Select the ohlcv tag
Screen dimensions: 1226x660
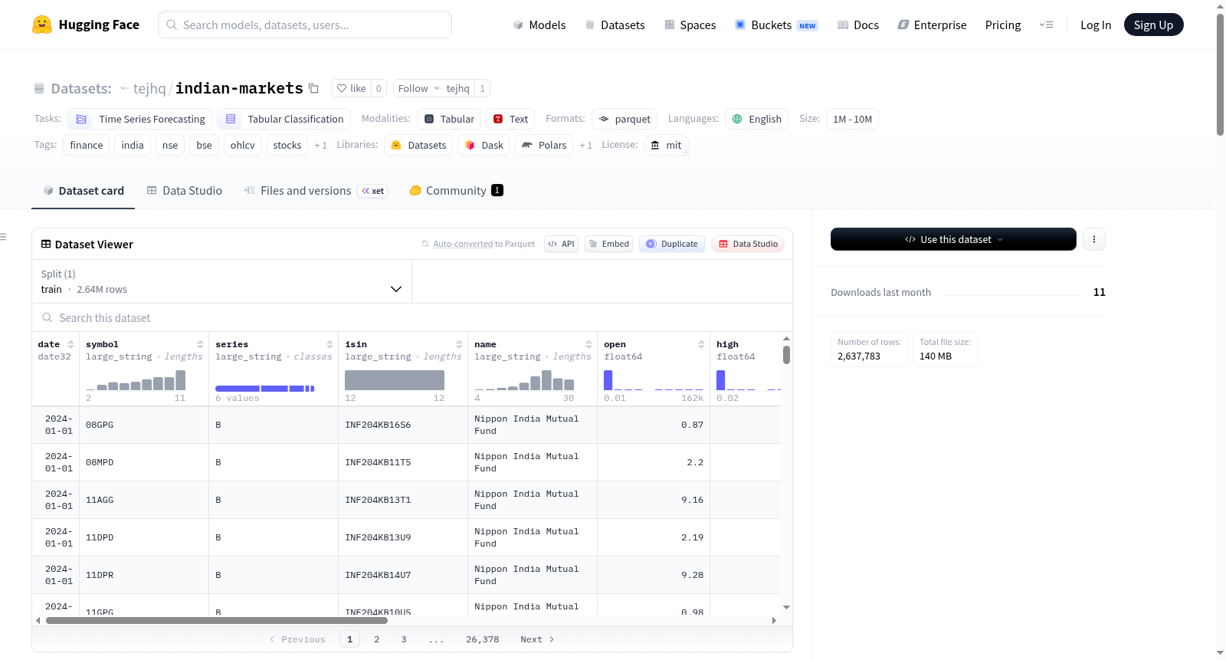point(242,145)
